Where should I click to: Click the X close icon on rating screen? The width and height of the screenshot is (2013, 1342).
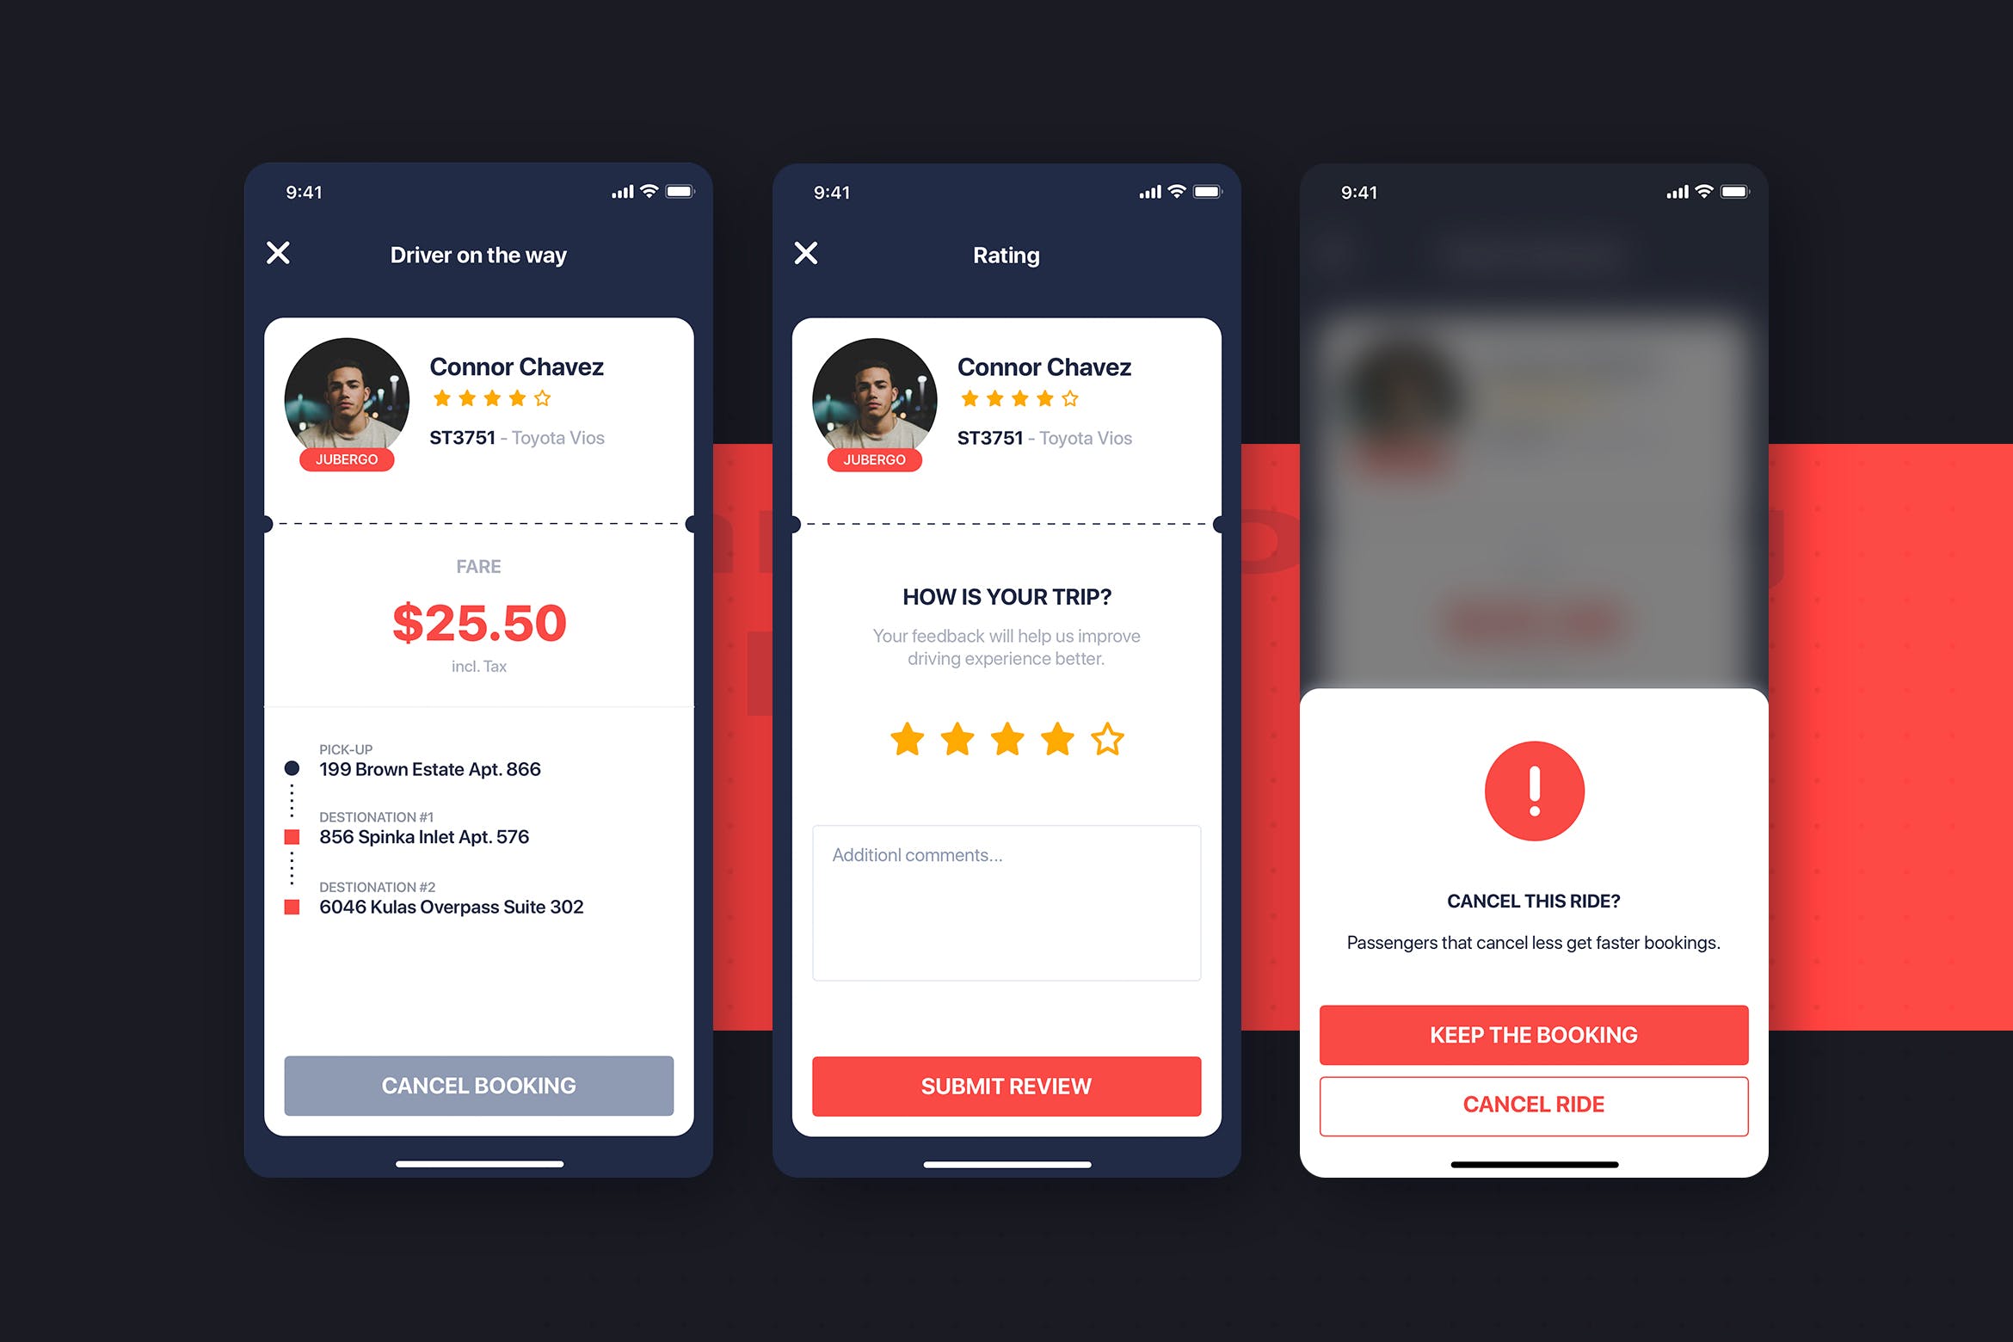point(807,251)
